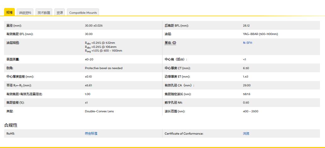Click the 符合标准 RoHS link
The image size is (325, 148).
(91, 134)
